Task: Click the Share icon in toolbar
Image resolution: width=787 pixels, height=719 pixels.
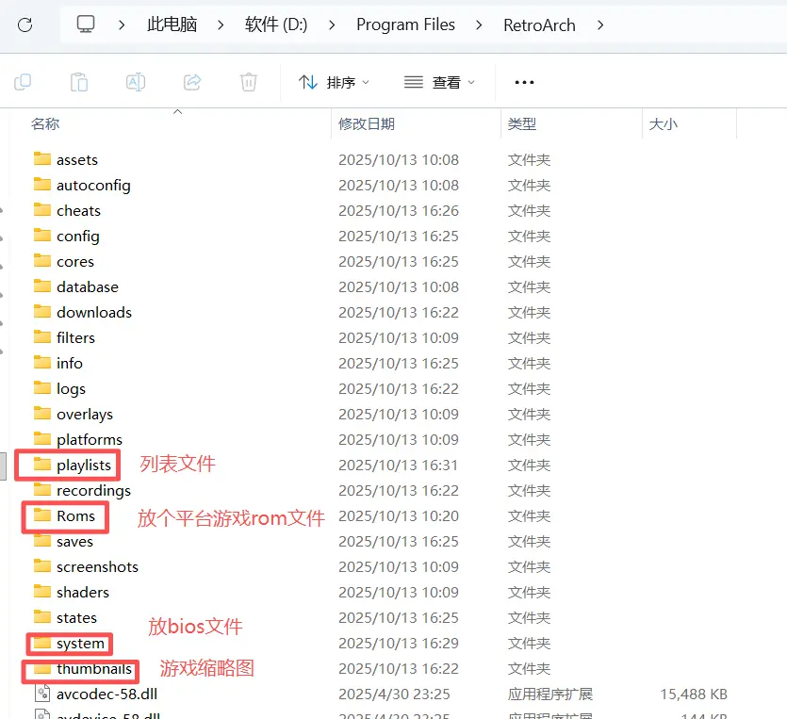Action: [x=192, y=82]
